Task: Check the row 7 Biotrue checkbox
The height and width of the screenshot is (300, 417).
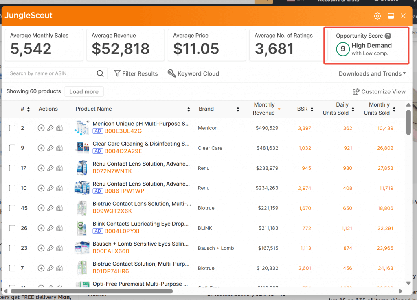Action: (x=12, y=268)
